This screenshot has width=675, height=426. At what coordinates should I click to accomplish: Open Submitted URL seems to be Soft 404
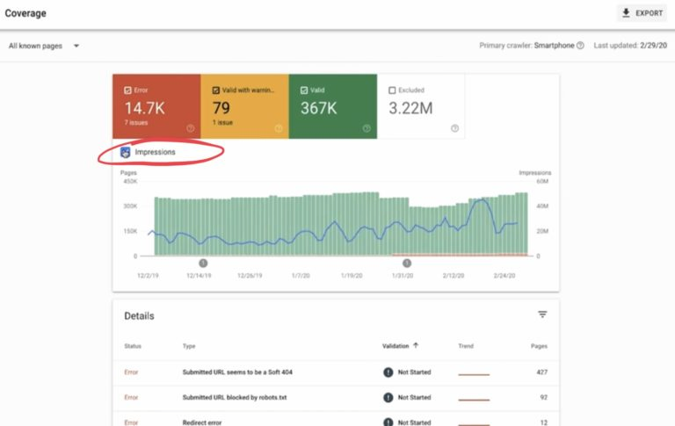point(237,372)
